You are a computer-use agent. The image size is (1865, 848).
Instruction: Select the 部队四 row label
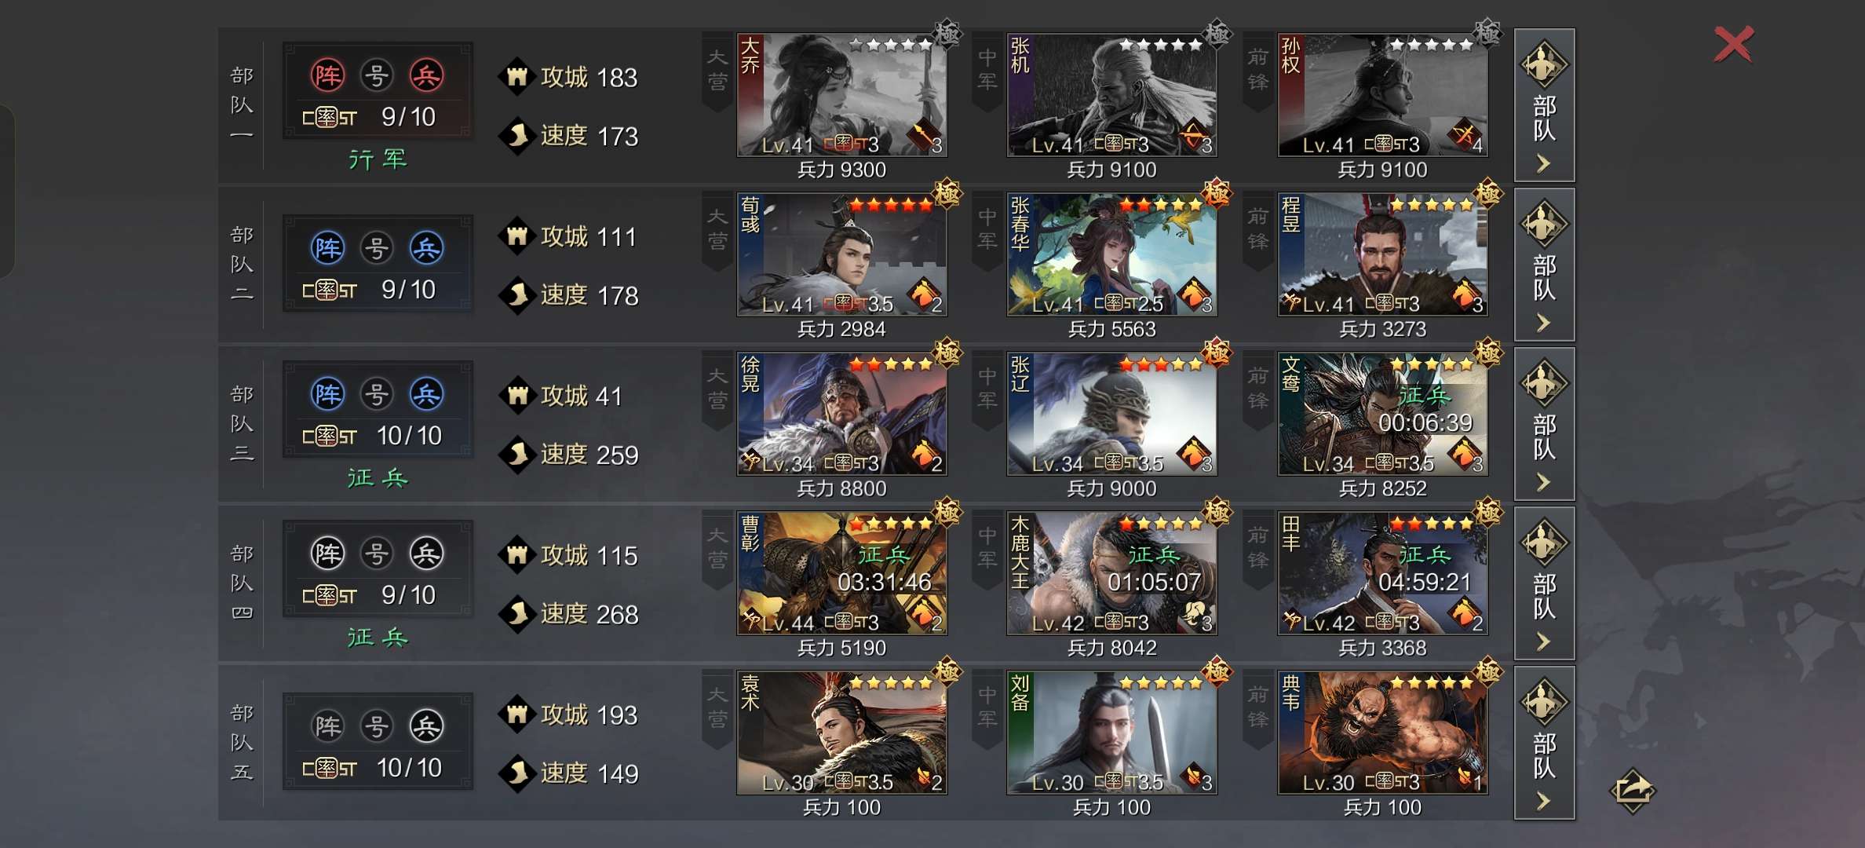242,583
